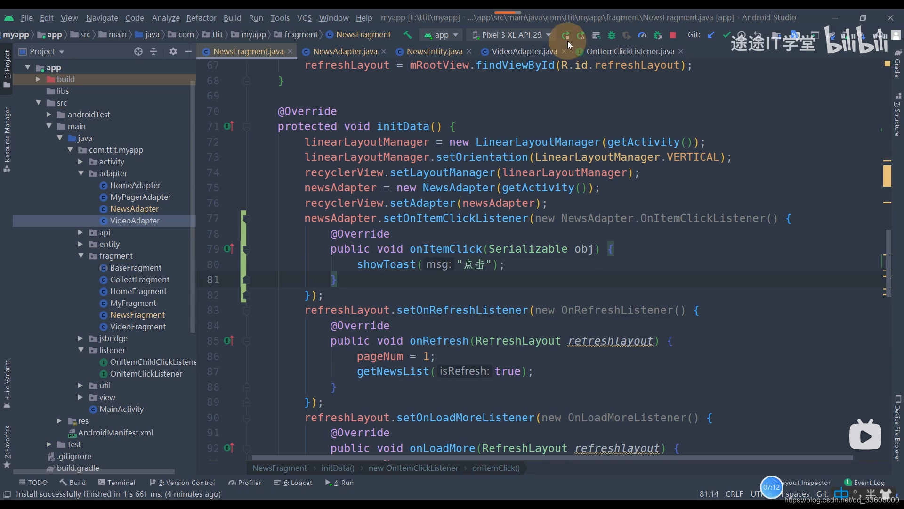Toggle the 4: Run tool window
This screenshot has width=904, height=509.
[339, 483]
